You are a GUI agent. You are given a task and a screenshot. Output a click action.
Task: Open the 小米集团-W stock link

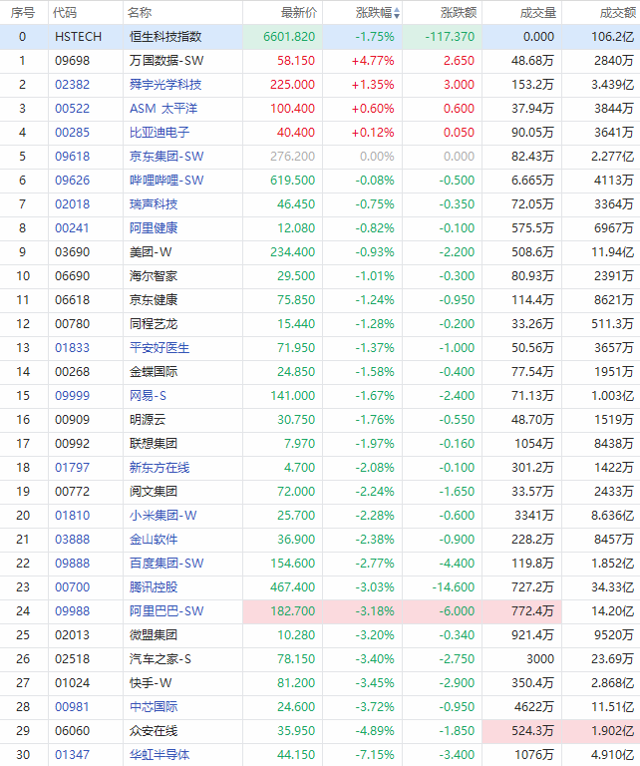pos(163,516)
